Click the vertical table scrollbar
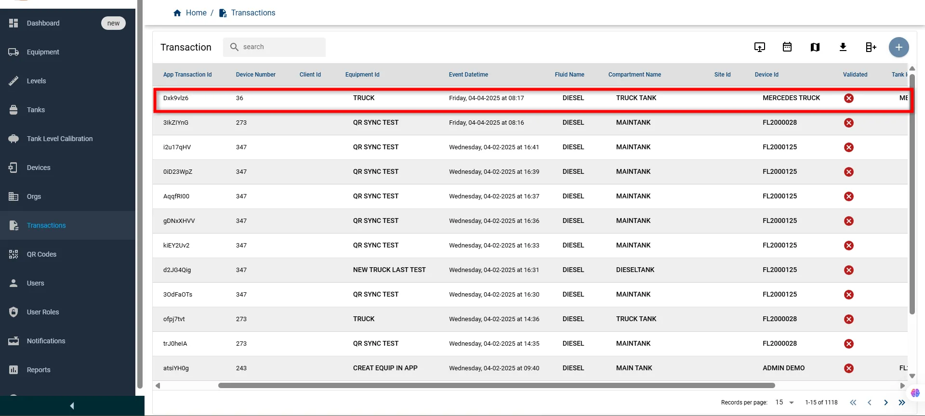Viewport: 925px width, 416px height. click(x=912, y=194)
